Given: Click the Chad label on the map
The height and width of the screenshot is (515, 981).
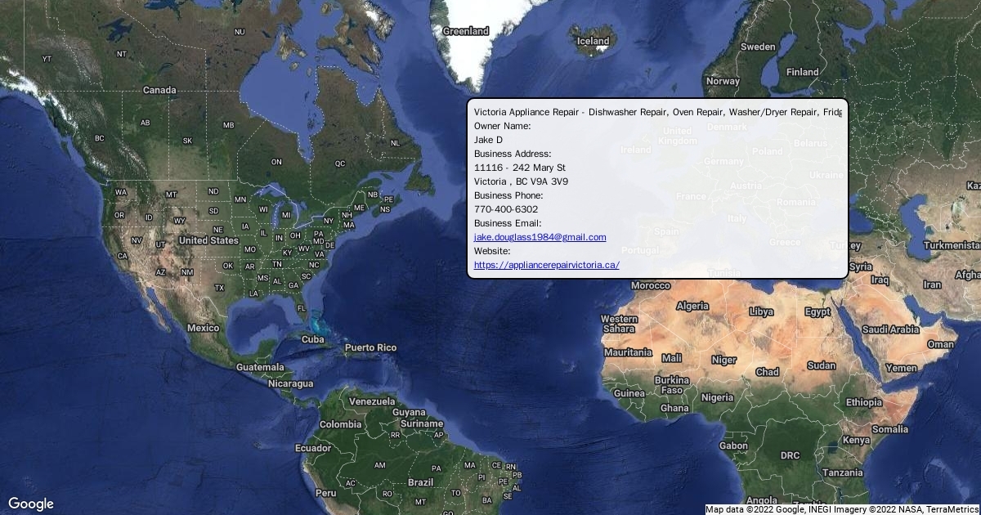Looking at the screenshot, I should pos(767,372).
